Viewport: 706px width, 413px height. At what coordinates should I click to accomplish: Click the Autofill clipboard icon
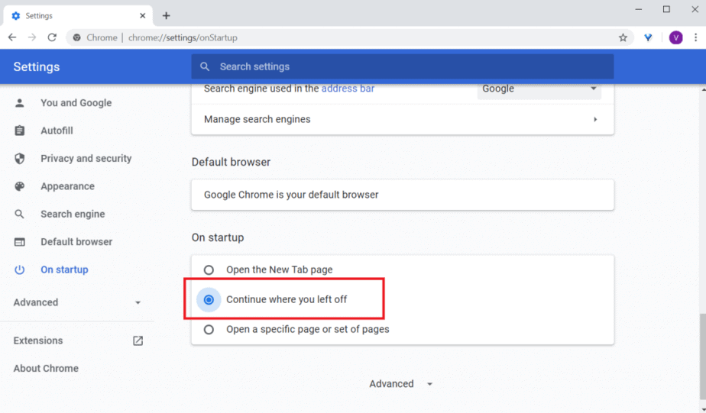(x=19, y=131)
